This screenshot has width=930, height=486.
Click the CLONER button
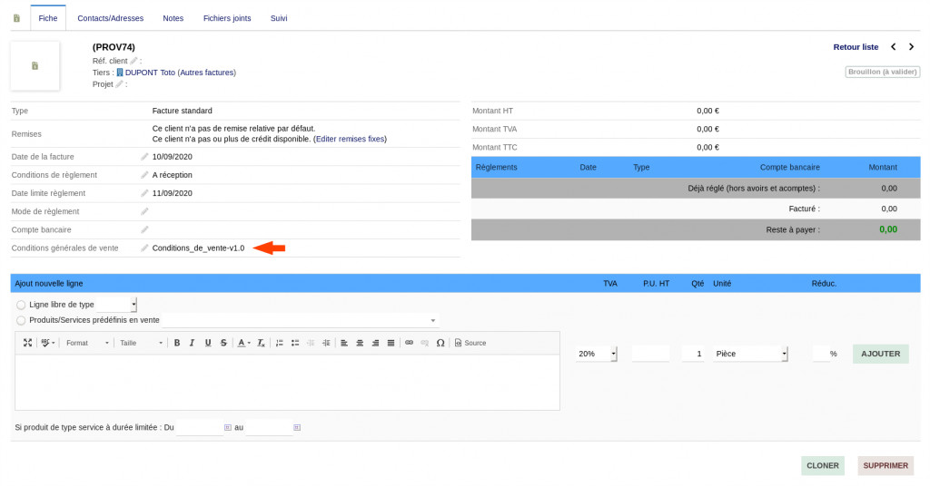point(823,466)
